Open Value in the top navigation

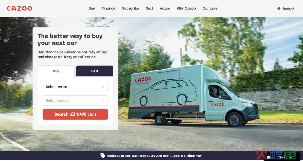click(165, 8)
